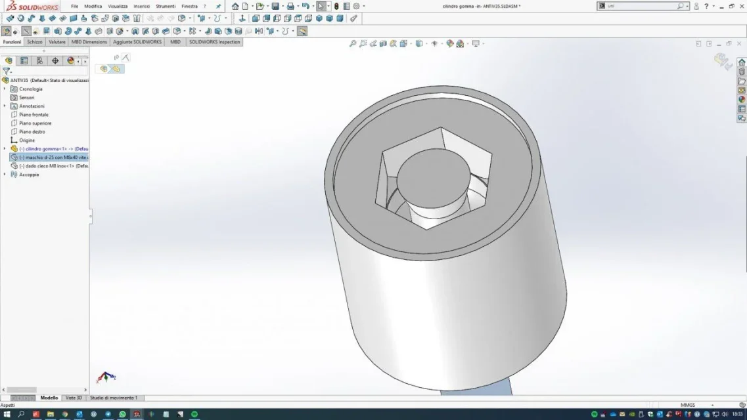The image size is (747, 420).
Task: Open the Strumenti menu
Action: click(166, 6)
